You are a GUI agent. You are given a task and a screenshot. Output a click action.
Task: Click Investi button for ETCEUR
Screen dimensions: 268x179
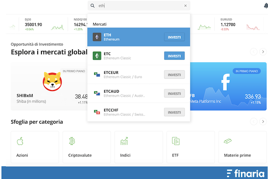(x=174, y=75)
